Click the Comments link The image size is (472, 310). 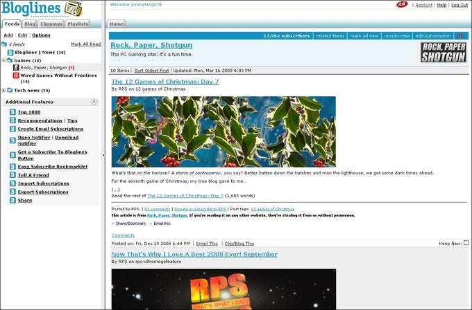click(x=123, y=235)
